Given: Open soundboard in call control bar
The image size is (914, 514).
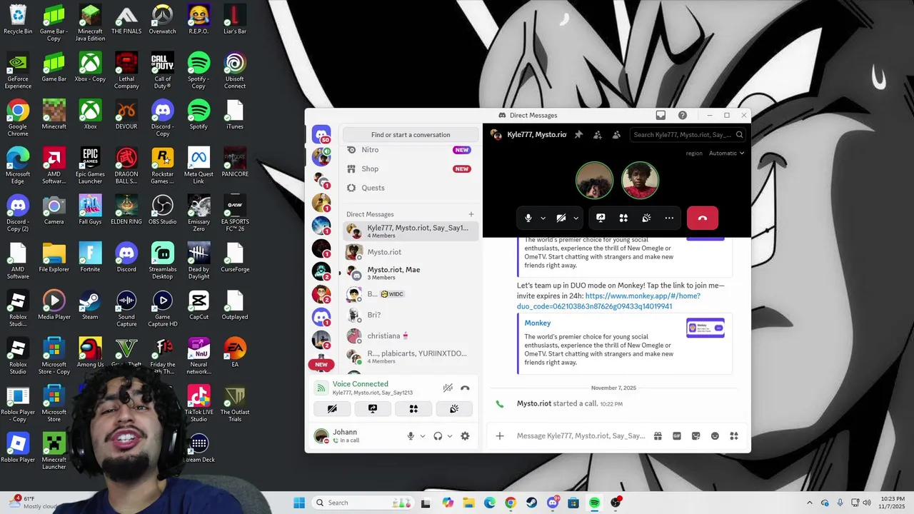Looking at the screenshot, I should point(646,218).
